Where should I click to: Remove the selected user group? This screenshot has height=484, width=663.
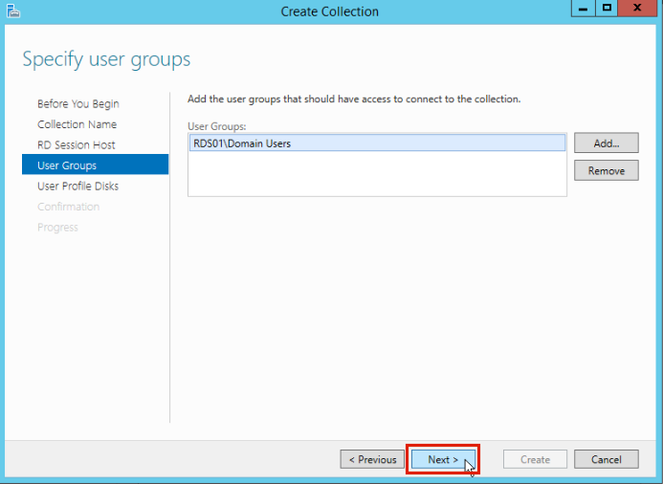coord(606,170)
